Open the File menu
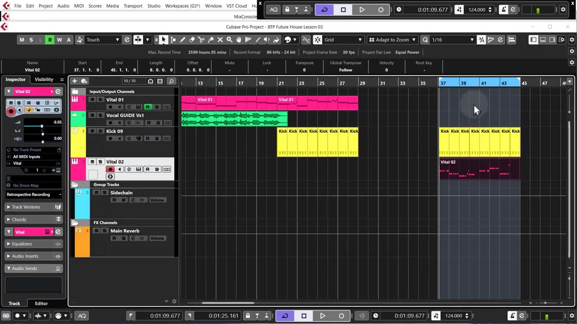Viewport: 577px width, 324px height. point(18,6)
